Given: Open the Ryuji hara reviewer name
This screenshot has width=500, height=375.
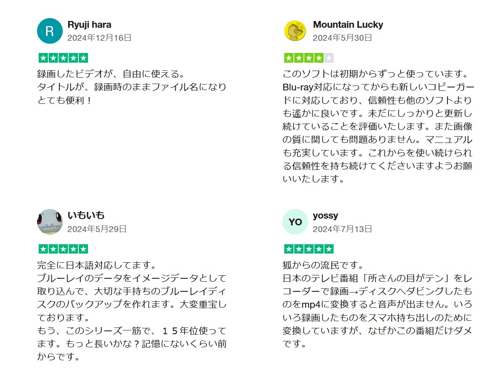Looking at the screenshot, I should [x=89, y=24].
